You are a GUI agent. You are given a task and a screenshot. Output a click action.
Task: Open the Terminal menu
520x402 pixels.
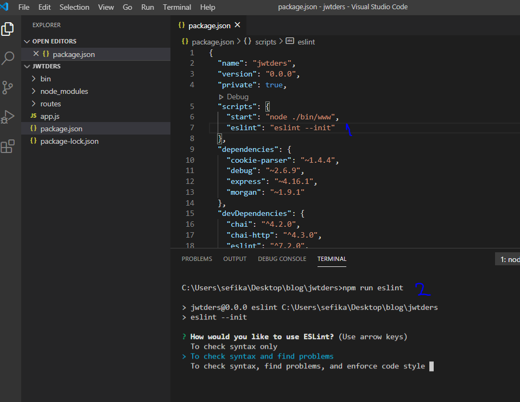click(x=177, y=7)
